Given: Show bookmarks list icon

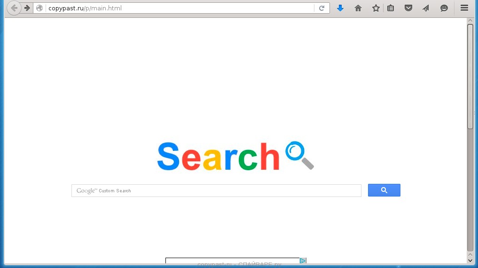Looking at the screenshot, I should [x=391, y=8].
